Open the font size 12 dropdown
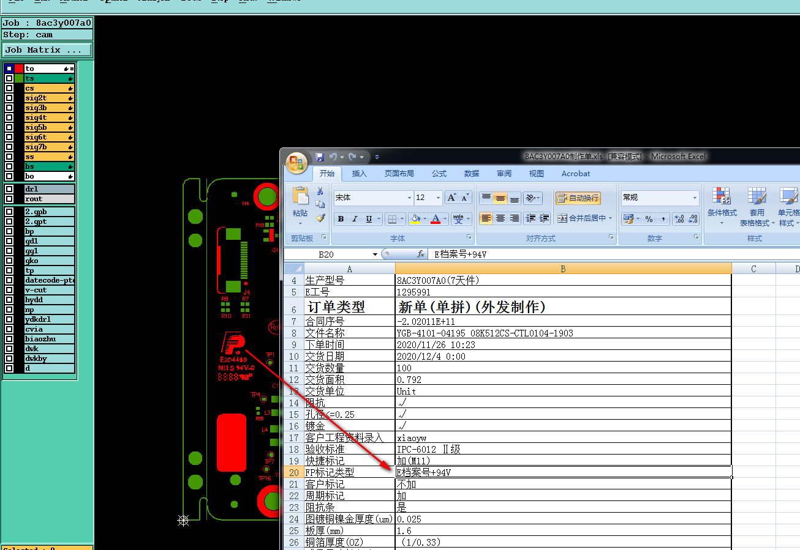This screenshot has width=800, height=550. click(438, 198)
